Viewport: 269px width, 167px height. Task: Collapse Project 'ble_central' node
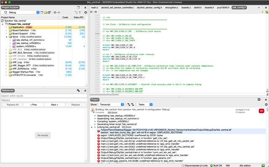[x=3, y=24]
